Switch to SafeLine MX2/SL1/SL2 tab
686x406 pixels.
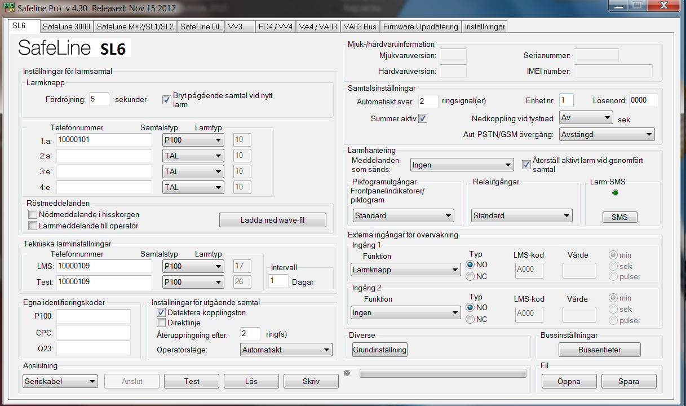pos(135,27)
